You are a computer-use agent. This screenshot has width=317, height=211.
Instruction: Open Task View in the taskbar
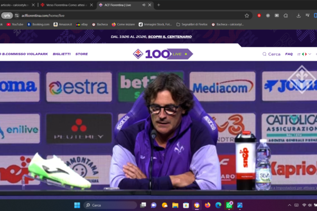pos(143,205)
